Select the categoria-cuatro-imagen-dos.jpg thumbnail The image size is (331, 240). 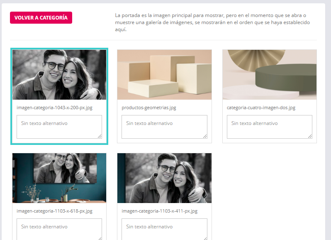[270, 75]
